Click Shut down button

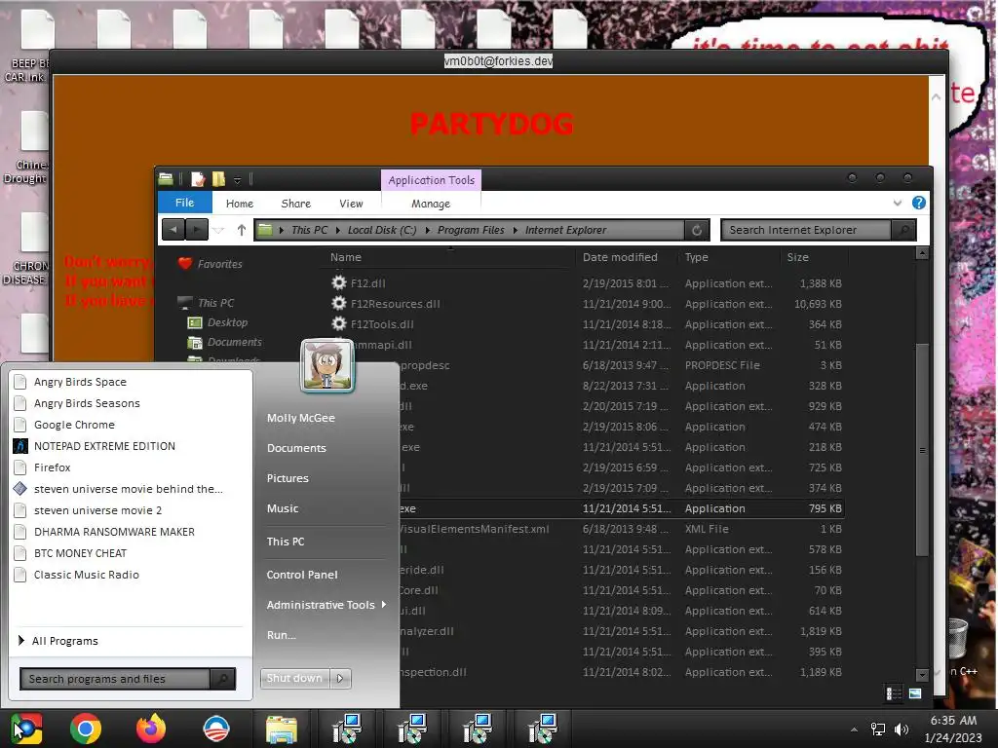pyautogui.click(x=294, y=678)
